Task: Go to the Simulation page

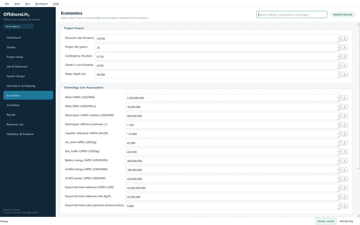Action: [x=28, y=105]
